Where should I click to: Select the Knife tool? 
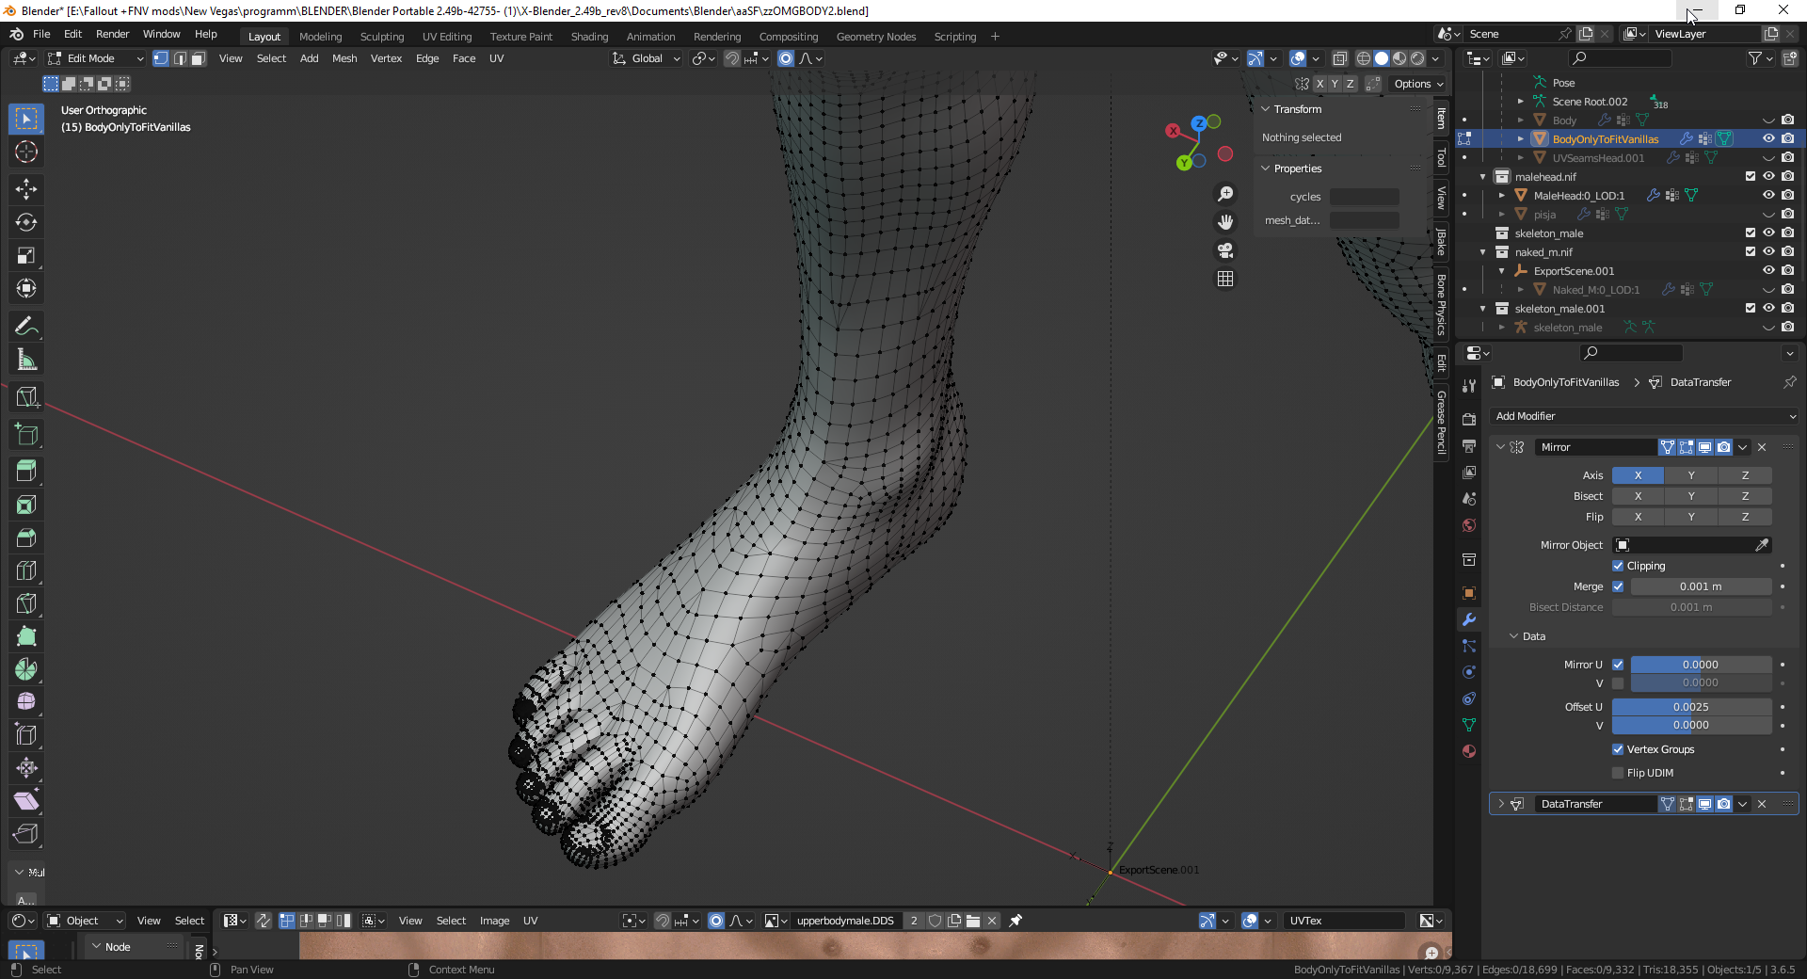coord(26,603)
